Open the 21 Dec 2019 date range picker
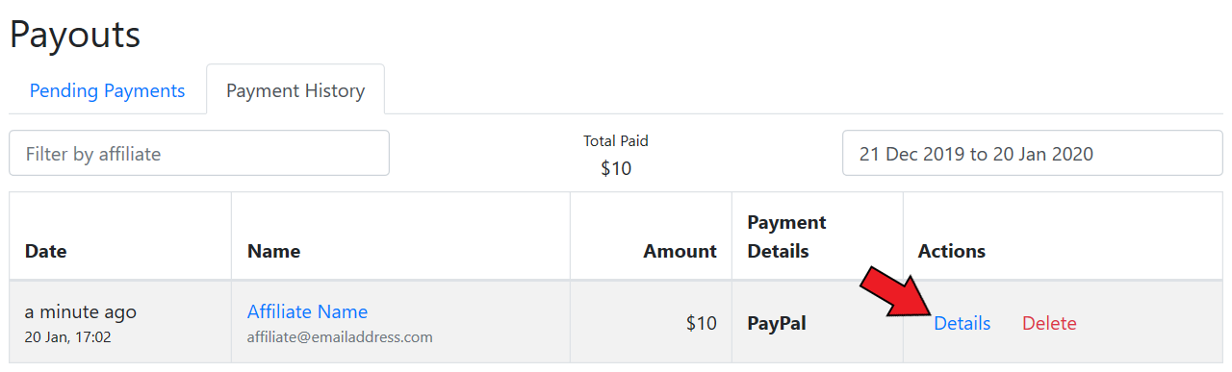The image size is (1232, 372). click(x=1032, y=154)
